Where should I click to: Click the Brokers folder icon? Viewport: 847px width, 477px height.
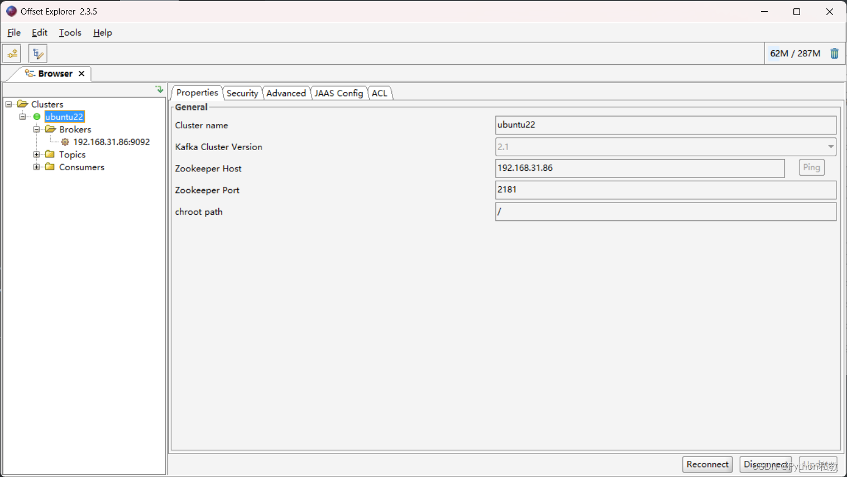50,129
